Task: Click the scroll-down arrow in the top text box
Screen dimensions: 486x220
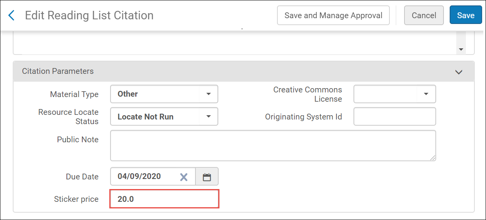Action: pos(461,49)
